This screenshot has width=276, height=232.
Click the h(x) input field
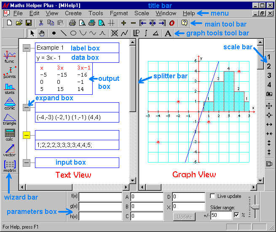click(x=101, y=216)
